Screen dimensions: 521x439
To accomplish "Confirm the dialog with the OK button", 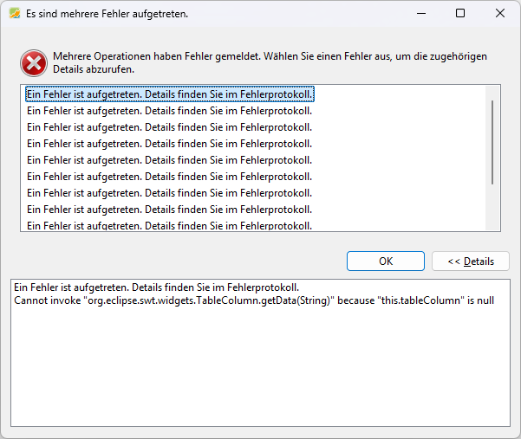I will 386,261.
